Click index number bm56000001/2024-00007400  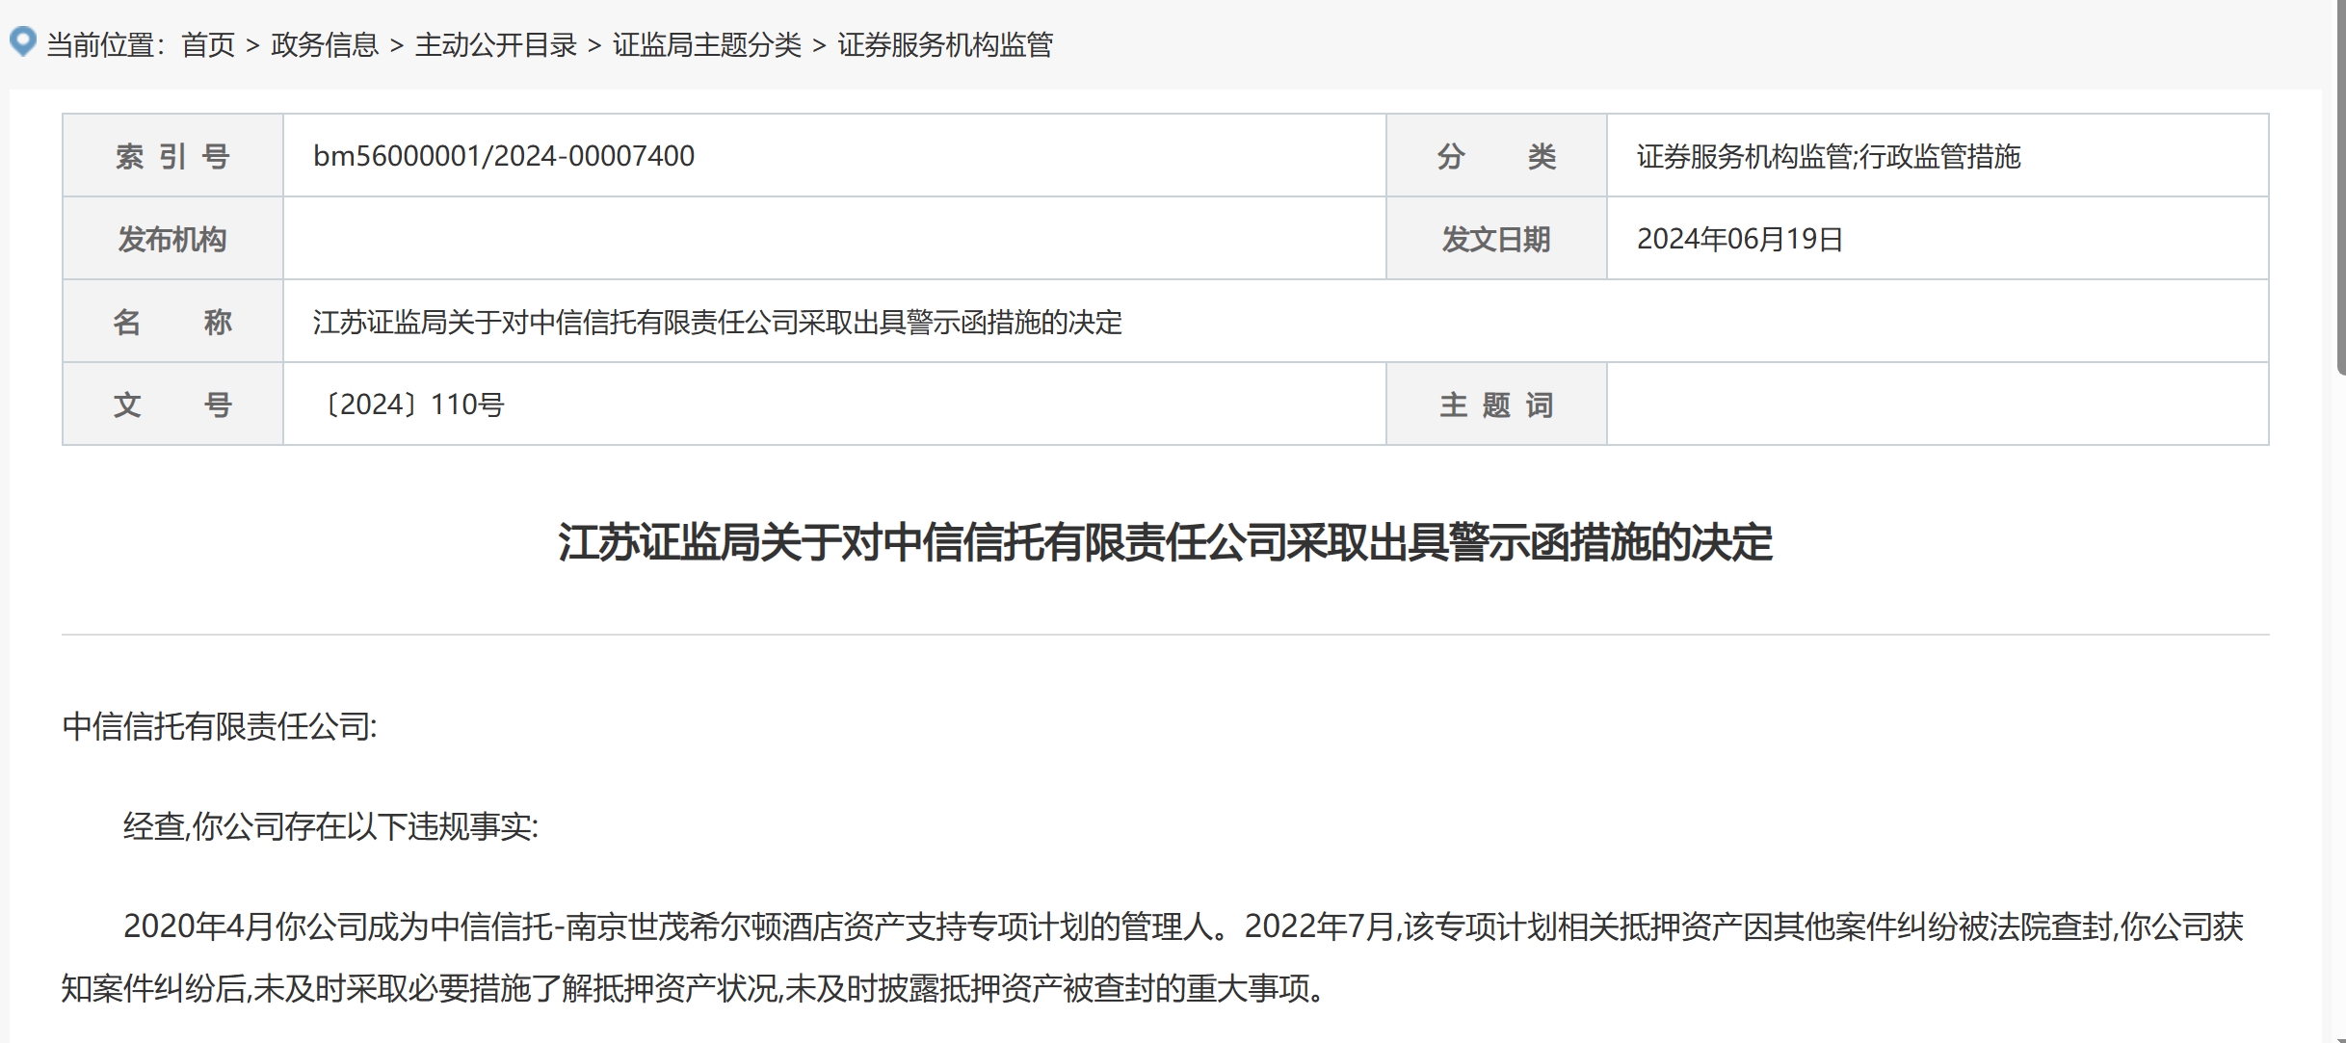tap(503, 156)
